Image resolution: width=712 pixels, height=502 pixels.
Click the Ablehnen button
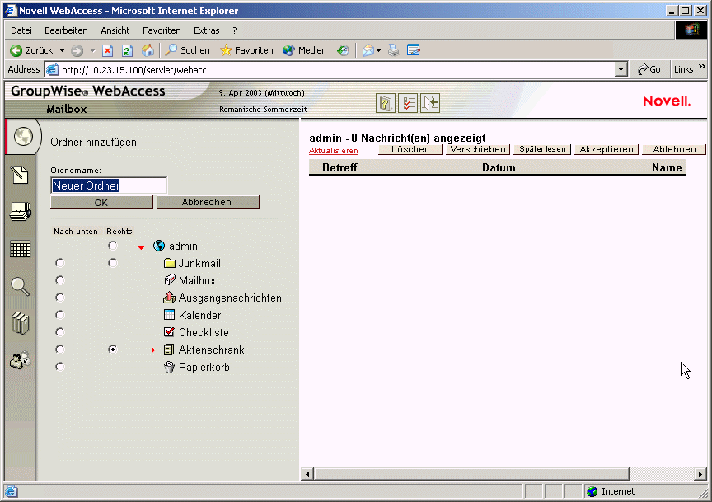pos(674,149)
